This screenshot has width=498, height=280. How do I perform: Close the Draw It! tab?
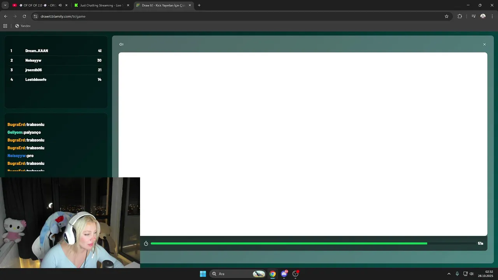(190, 5)
